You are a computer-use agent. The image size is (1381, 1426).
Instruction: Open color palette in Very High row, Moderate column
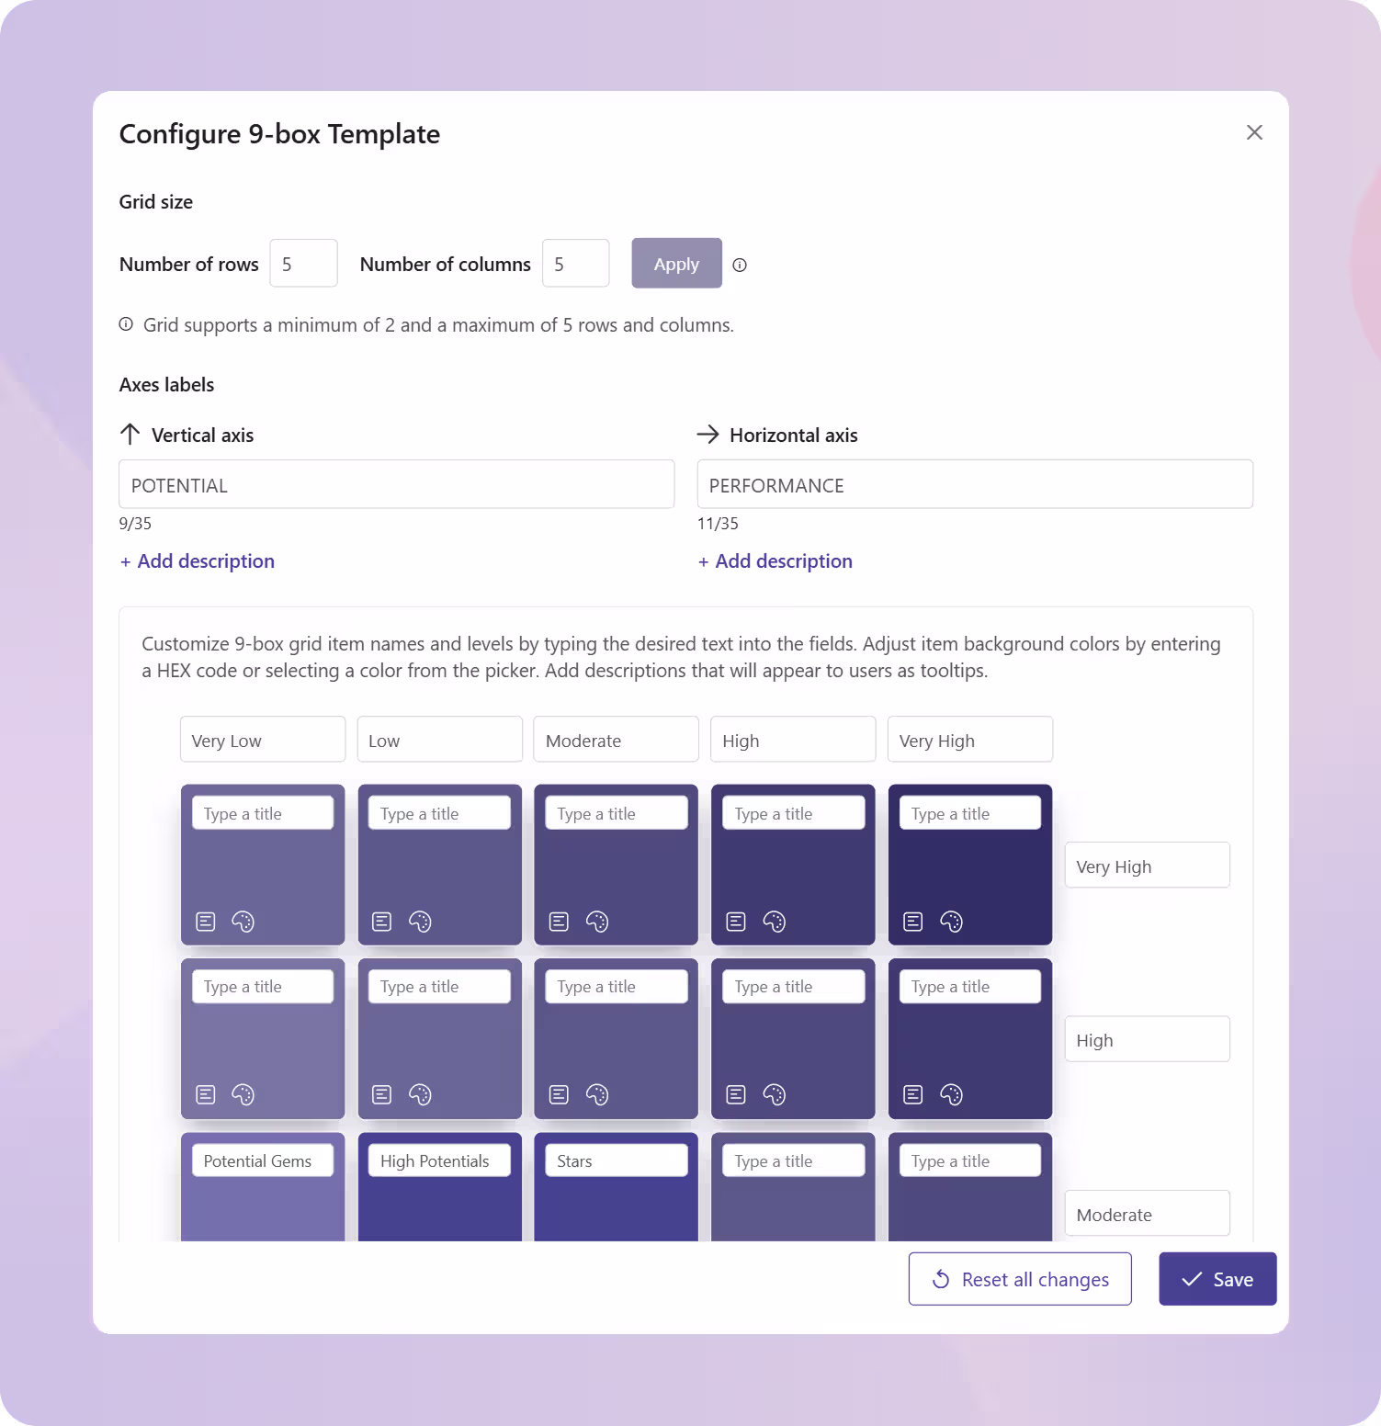[597, 922]
